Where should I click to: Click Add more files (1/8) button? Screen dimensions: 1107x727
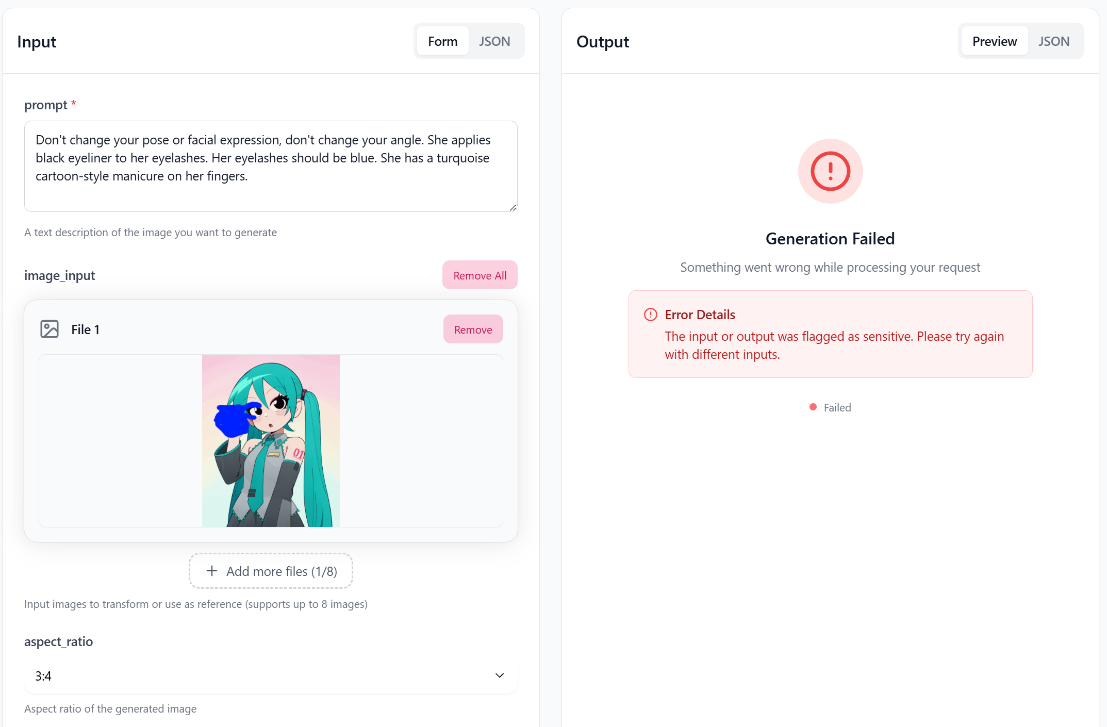[271, 571]
